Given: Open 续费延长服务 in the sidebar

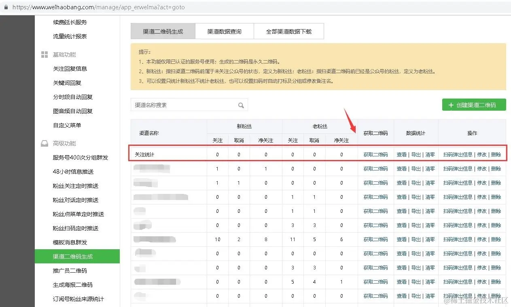Looking at the screenshot, I should click(x=70, y=22).
